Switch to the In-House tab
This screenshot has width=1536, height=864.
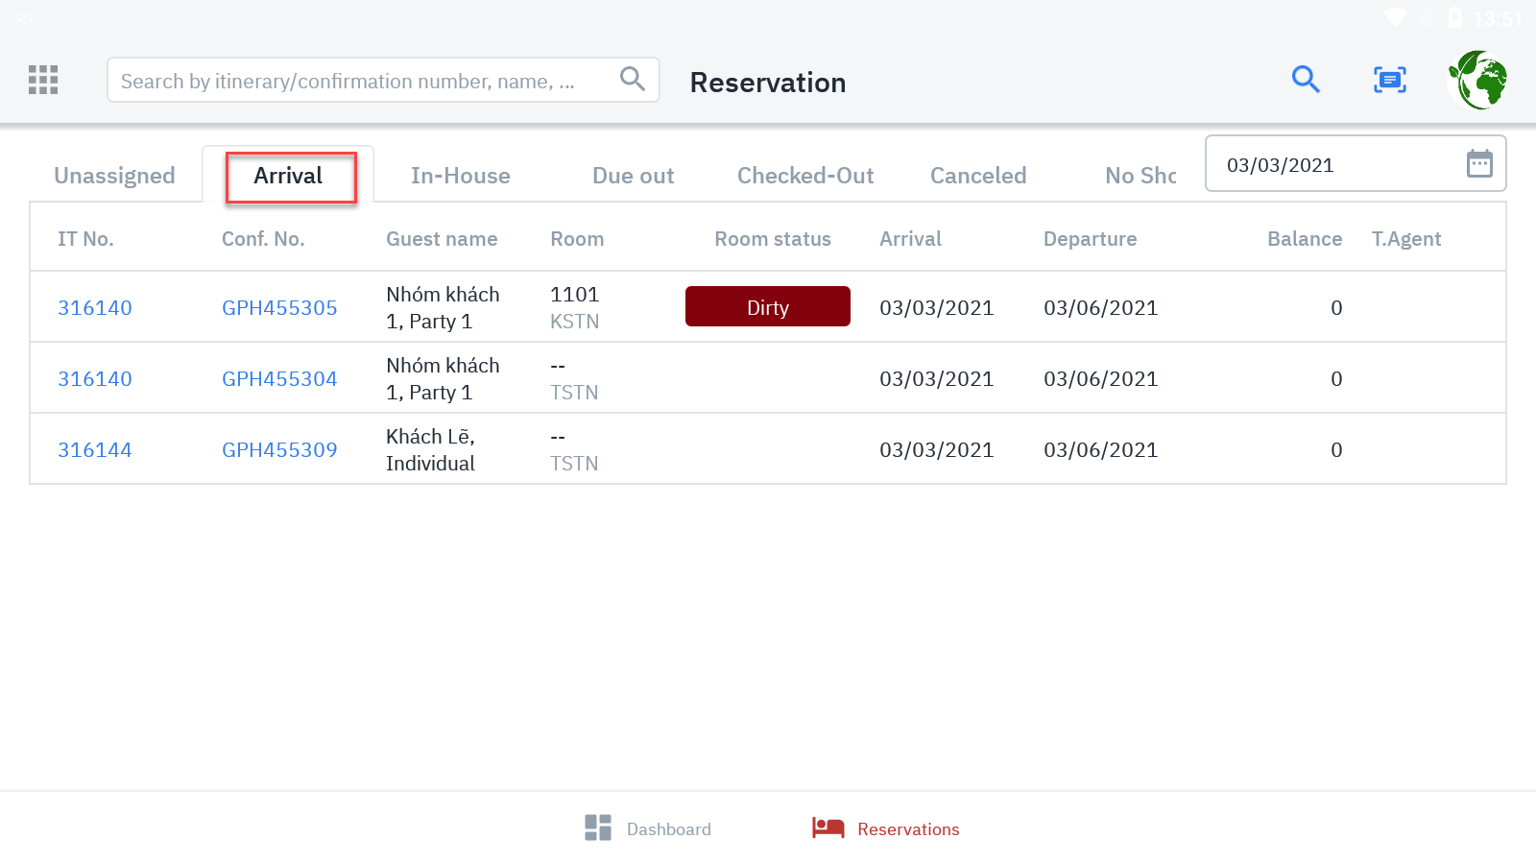(460, 176)
